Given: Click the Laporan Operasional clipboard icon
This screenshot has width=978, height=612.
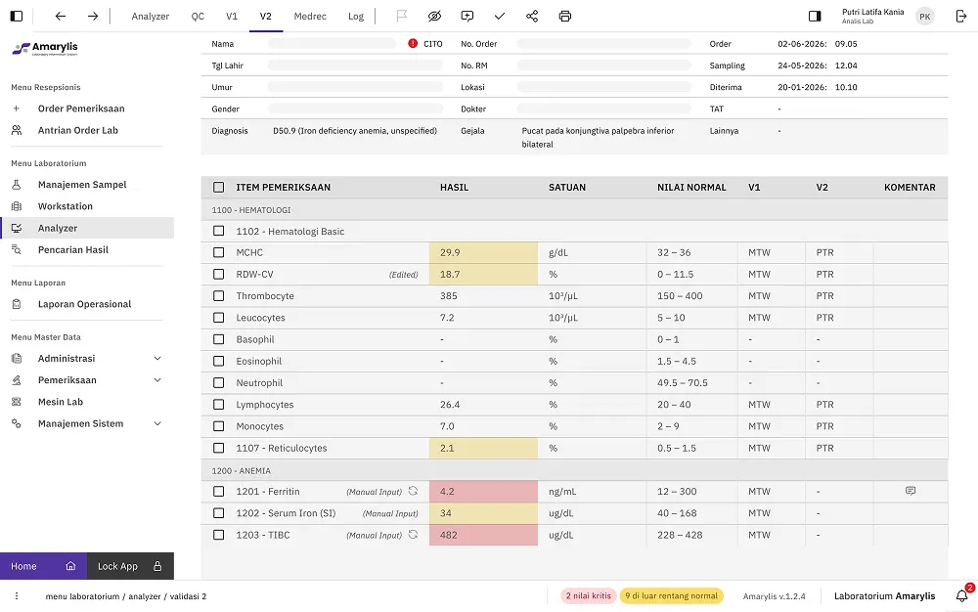Looking at the screenshot, I should [17, 304].
